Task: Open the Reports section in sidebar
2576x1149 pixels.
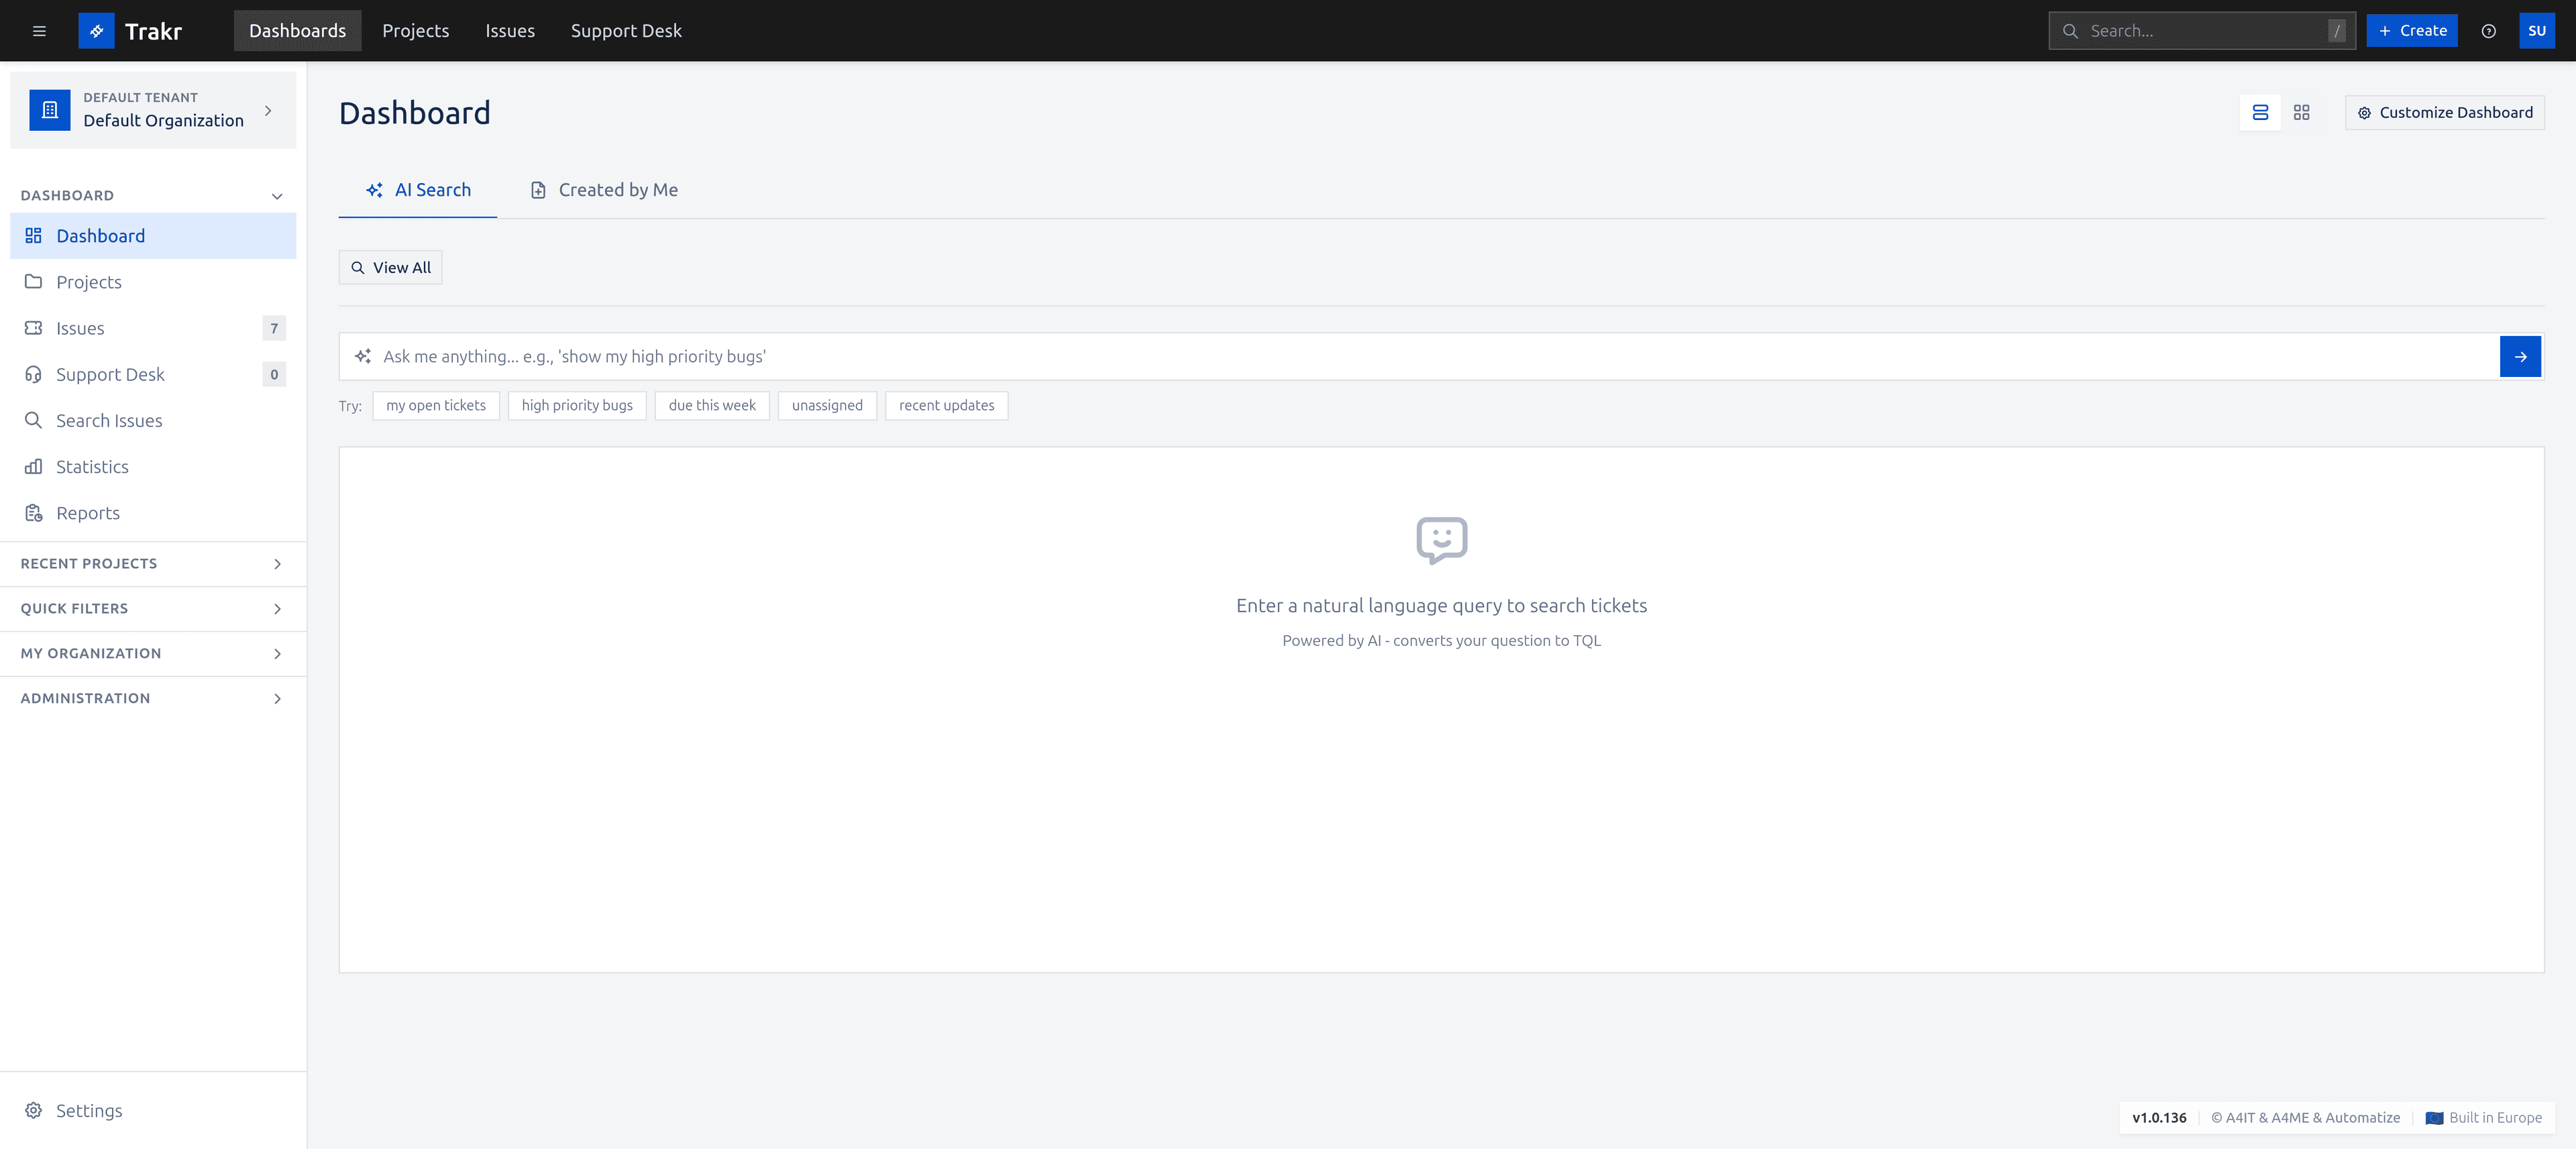Action: [87, 512]
